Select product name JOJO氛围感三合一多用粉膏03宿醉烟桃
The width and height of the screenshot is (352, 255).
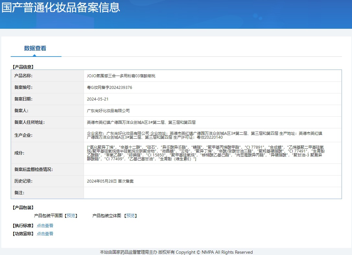click(x=121, y=76)
